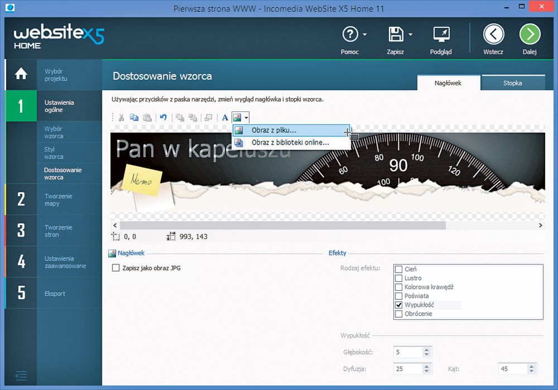Expand the arrow next to Pomoc
558x390 pixels.
(365, 35)
